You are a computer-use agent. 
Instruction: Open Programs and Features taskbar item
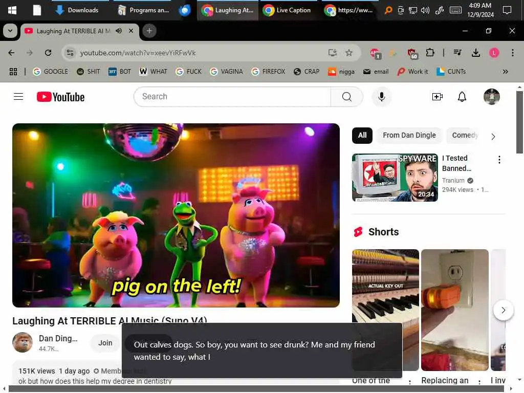point(144,10)
